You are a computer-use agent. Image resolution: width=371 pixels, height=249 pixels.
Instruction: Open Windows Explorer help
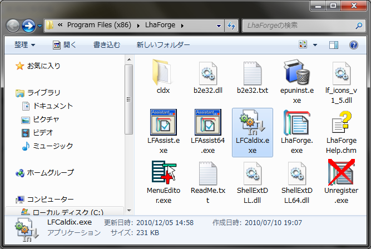pos(354,45)
